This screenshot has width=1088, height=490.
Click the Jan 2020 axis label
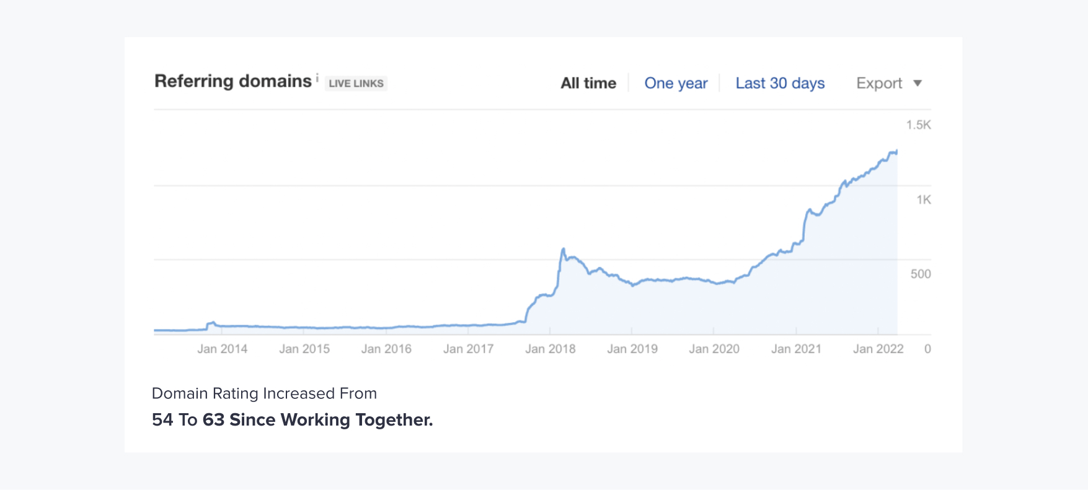(x=714, y=349)
